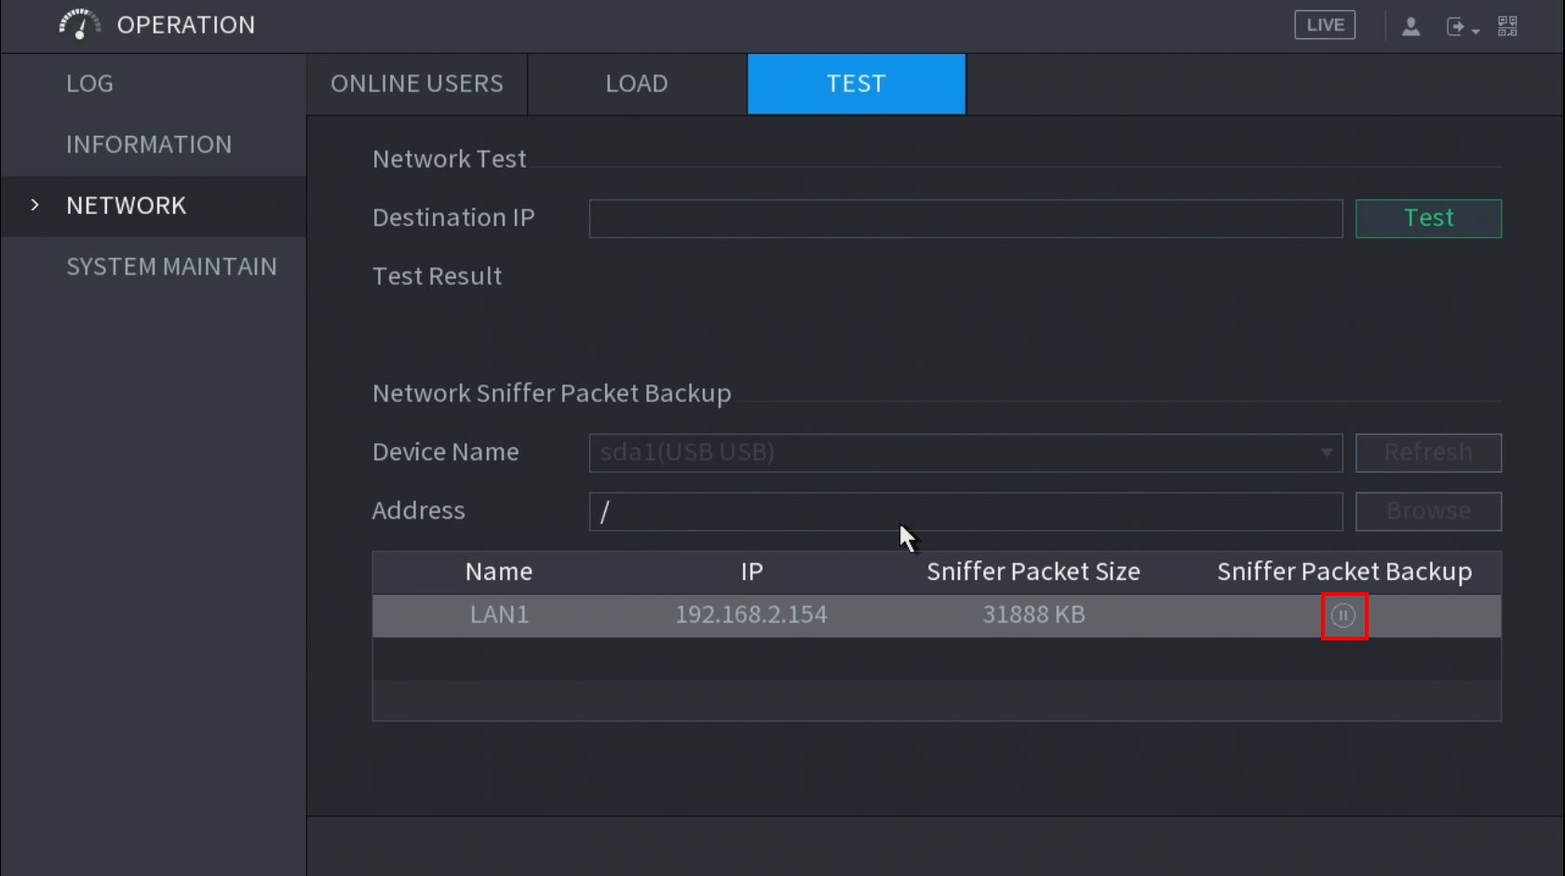
Task: Click the logout arrow icon
Action: click(1455, 26)
